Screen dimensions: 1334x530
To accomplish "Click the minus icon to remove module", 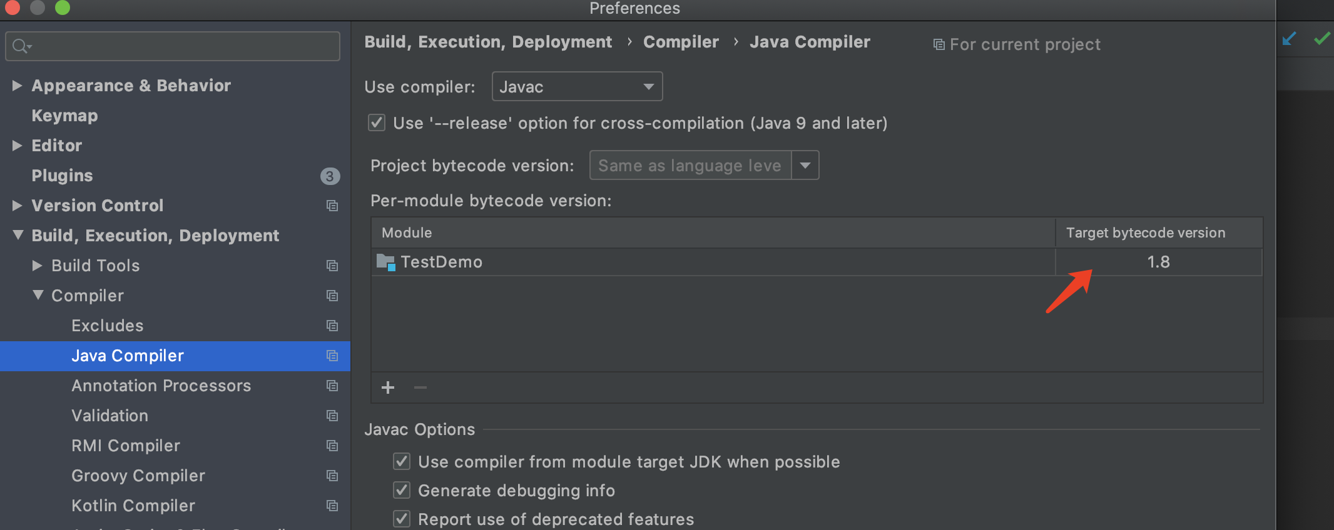I will point(420,387).
